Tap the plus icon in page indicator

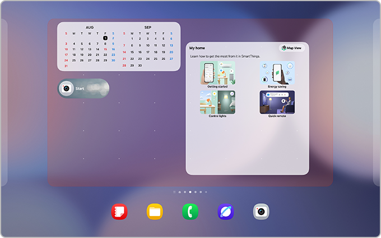coord(206,192)
